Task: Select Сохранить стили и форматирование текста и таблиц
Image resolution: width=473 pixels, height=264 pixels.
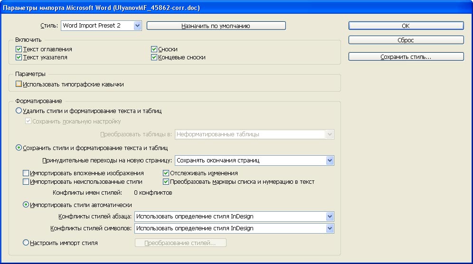Action: coord(19,148)
